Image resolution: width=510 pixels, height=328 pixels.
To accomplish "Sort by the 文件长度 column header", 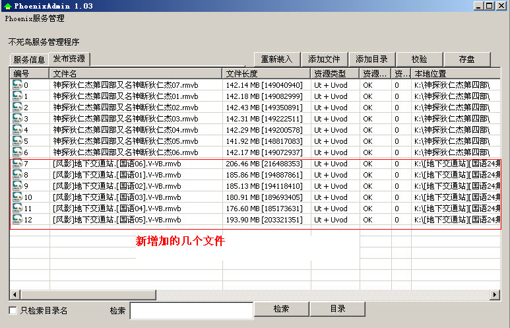I will 267,73.
